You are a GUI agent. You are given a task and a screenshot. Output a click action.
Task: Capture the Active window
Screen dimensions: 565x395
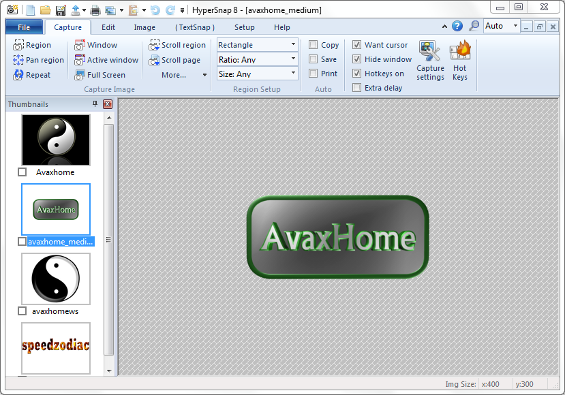(x=106, y=60)
